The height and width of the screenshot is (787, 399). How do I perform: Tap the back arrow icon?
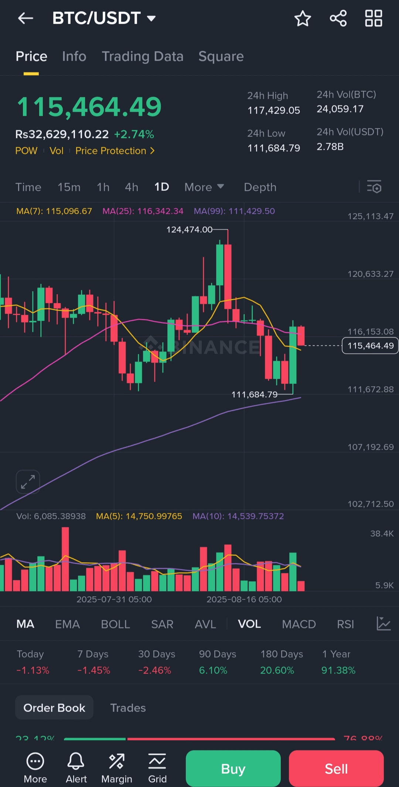coord(25,18)
